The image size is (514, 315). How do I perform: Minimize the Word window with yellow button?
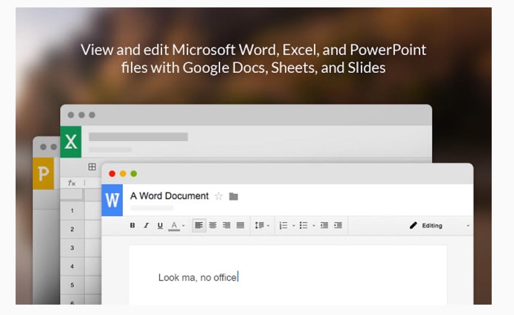click(123, 174)
